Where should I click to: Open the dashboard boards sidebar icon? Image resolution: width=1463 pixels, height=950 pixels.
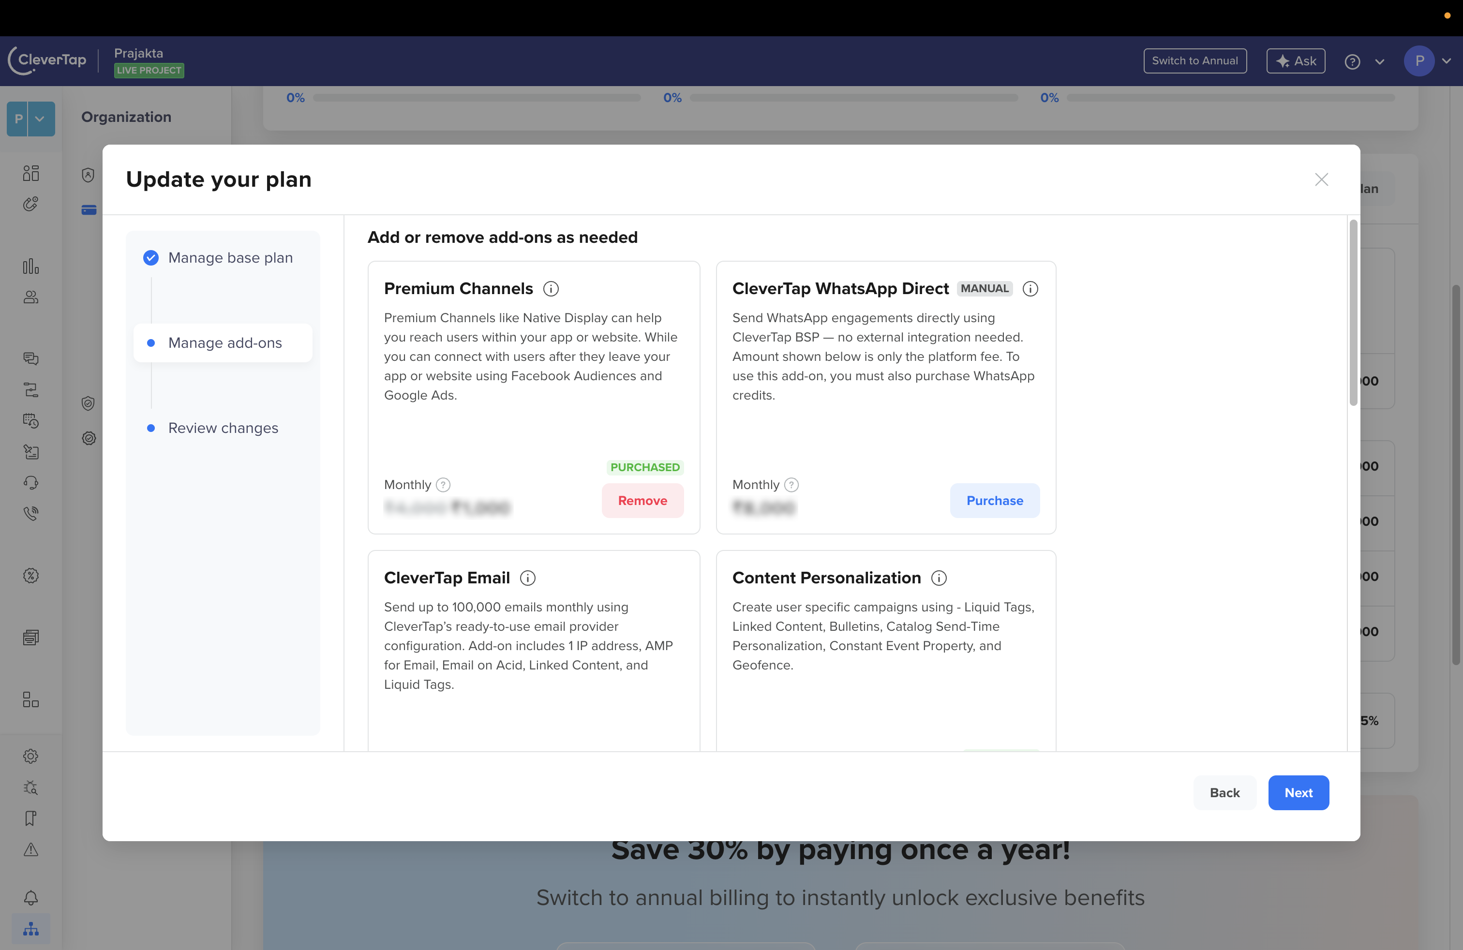pos(31,173)
